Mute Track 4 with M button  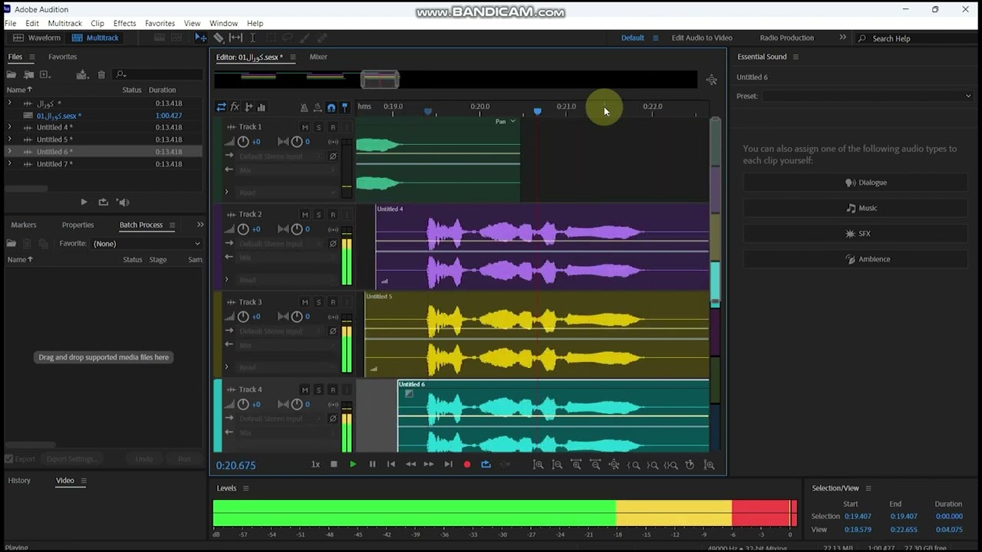(x=305, y=390)
